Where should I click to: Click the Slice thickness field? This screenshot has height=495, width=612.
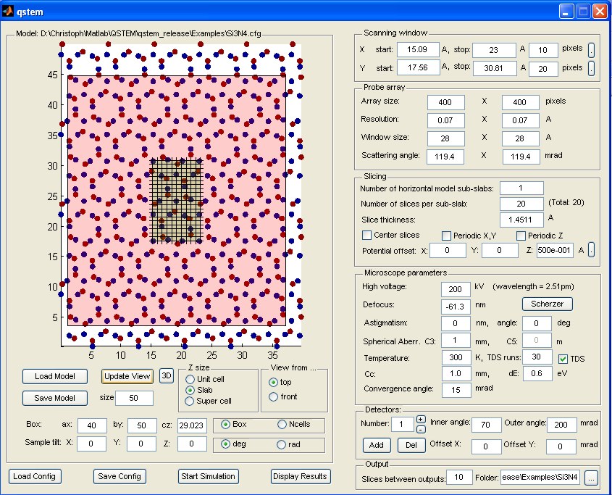tap(521, 220)
